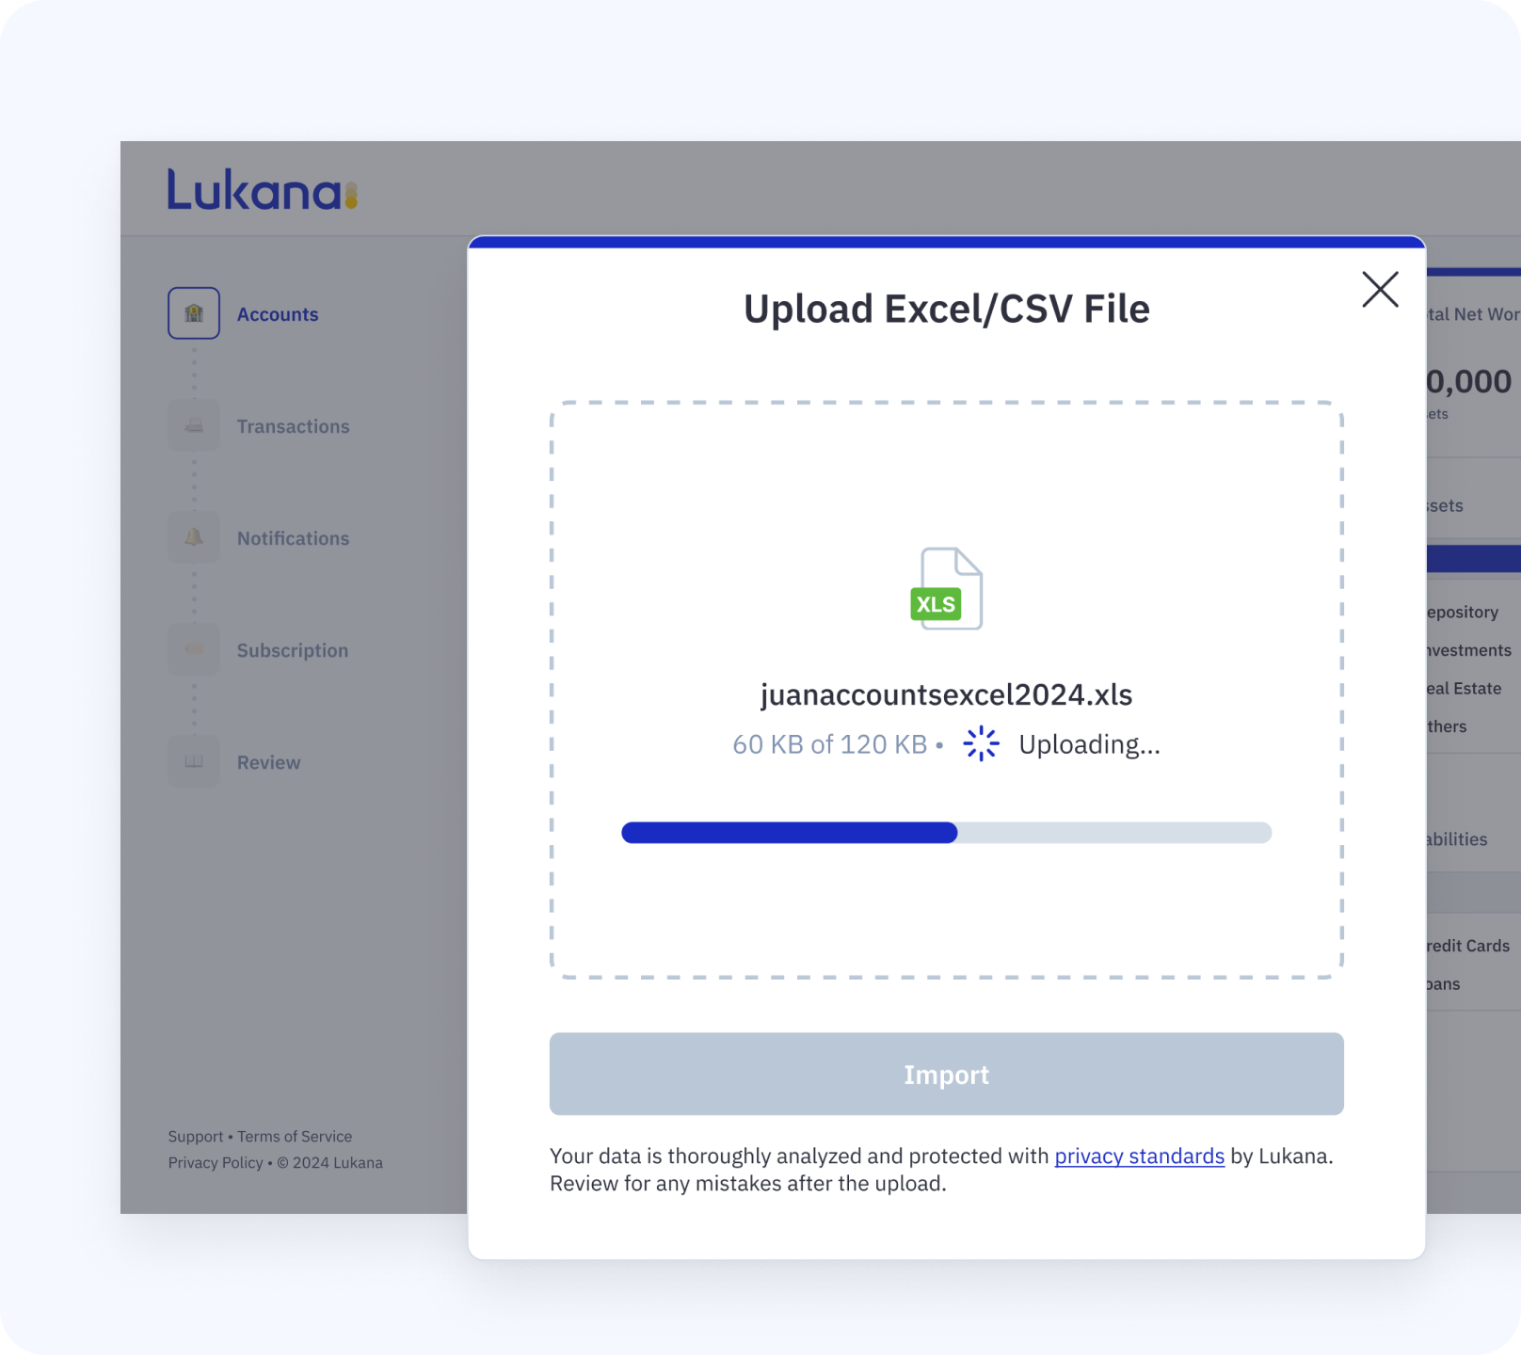This screenshot has width=1521, height=1355.
Task: Open the Terms of Service link
Action: tap(295, 1137)
